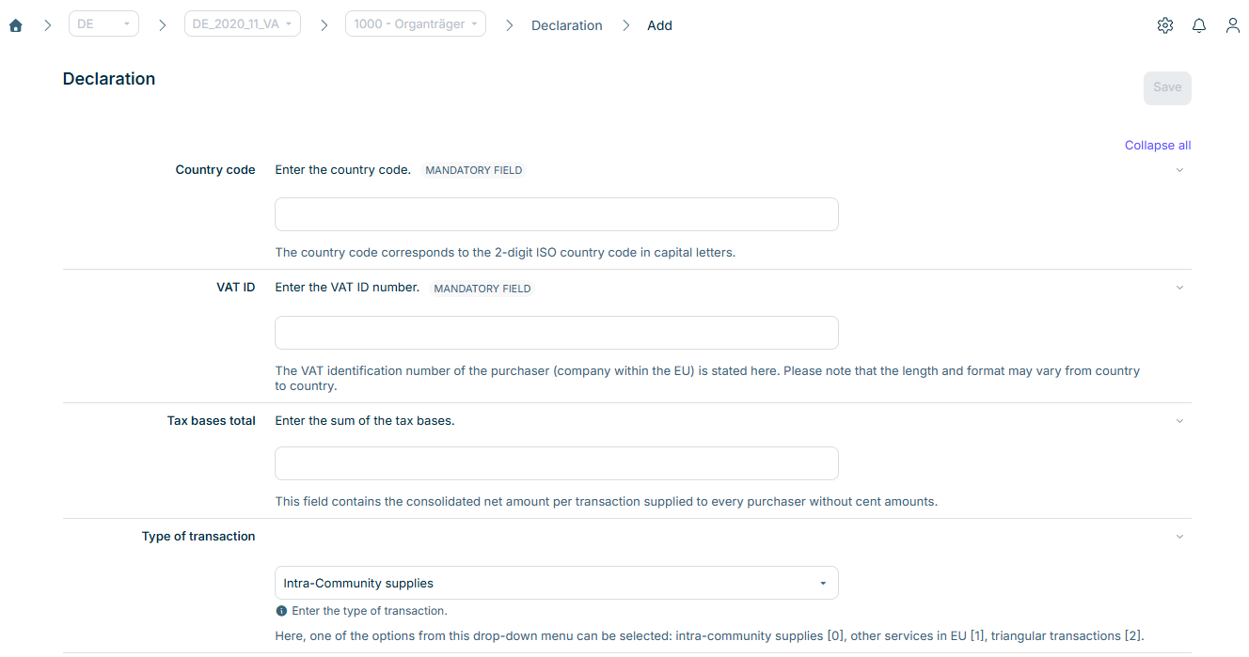Collapse the VAT ID section
The width and height of the screenshot is (1249, 657).
point(1179,288)
